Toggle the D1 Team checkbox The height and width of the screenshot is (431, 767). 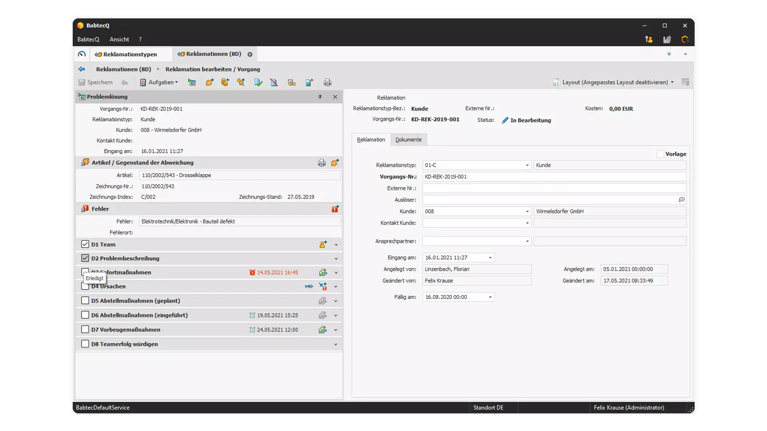tap(85, 244)
